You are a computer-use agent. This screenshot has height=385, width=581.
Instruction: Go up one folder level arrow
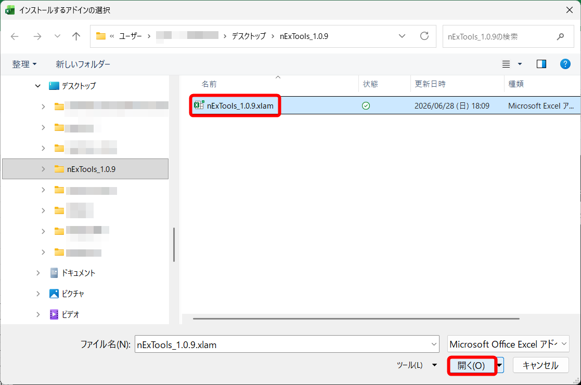tap(76, 36)
